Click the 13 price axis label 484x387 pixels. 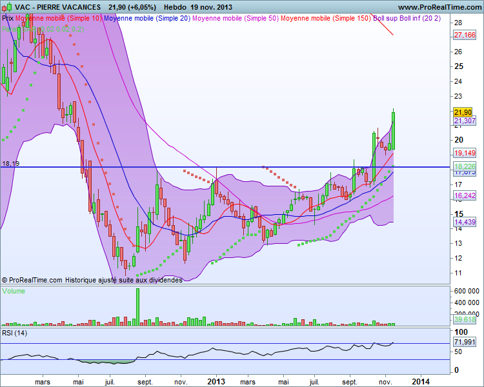[x=458, y=243]
